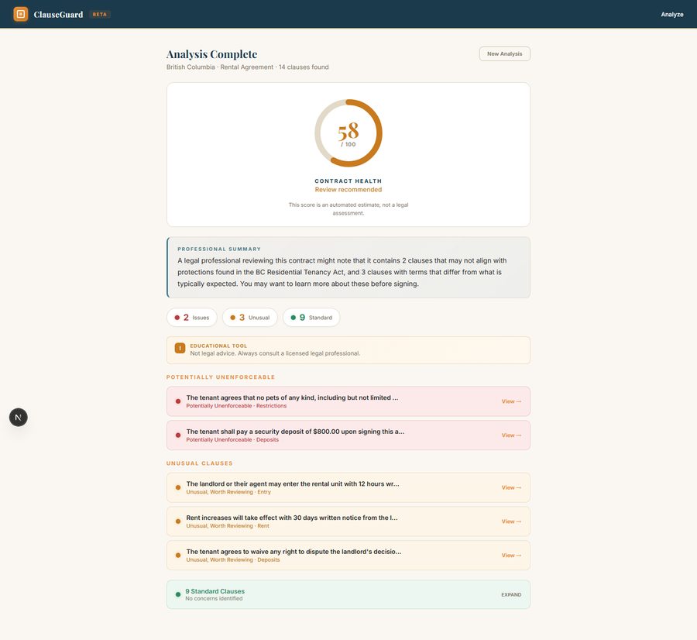Click the Potentially Unenforceable section heading

[221, 377]
